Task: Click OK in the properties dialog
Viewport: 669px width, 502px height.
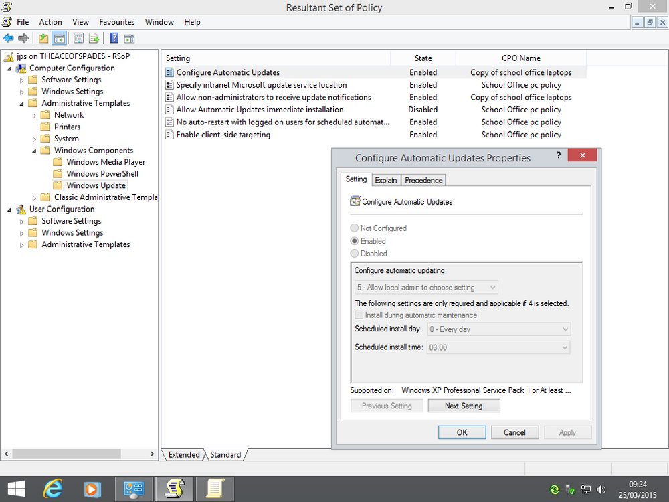Action: tap(462, 432)
